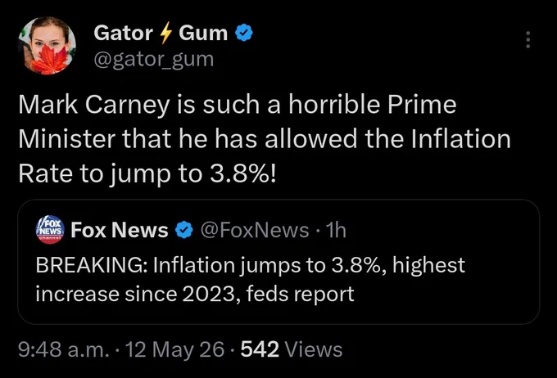Open the Fox News account name
Image resolution: width=557 pixels, height=378 pixels.
pyautogui.click(x=120, y=230)
